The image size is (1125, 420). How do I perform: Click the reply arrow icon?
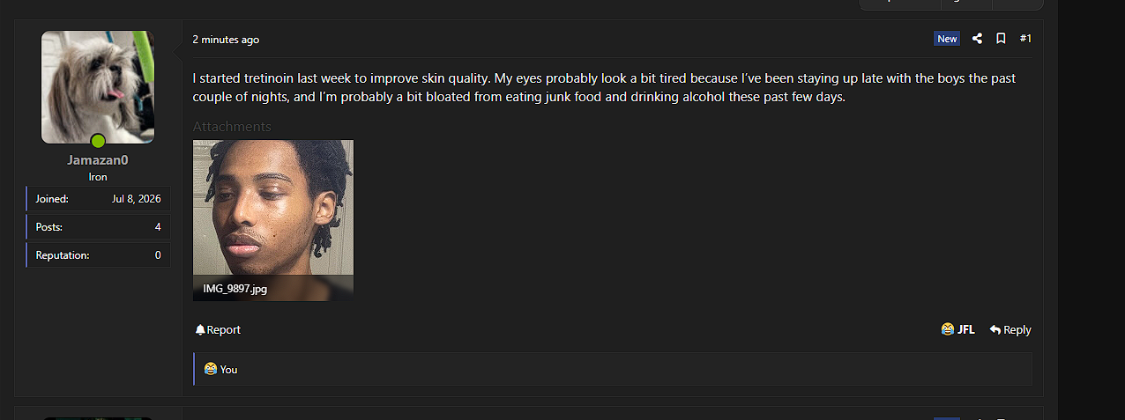995,329
